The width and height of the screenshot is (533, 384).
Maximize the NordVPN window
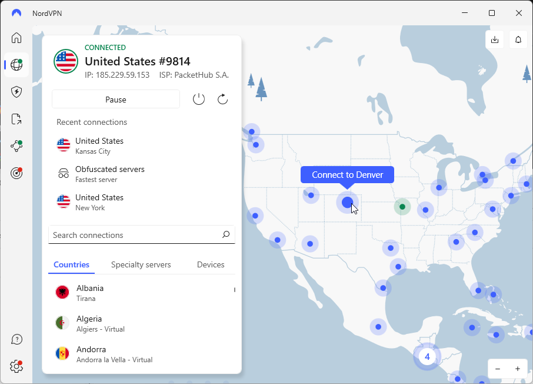click(x=492, y=13)
